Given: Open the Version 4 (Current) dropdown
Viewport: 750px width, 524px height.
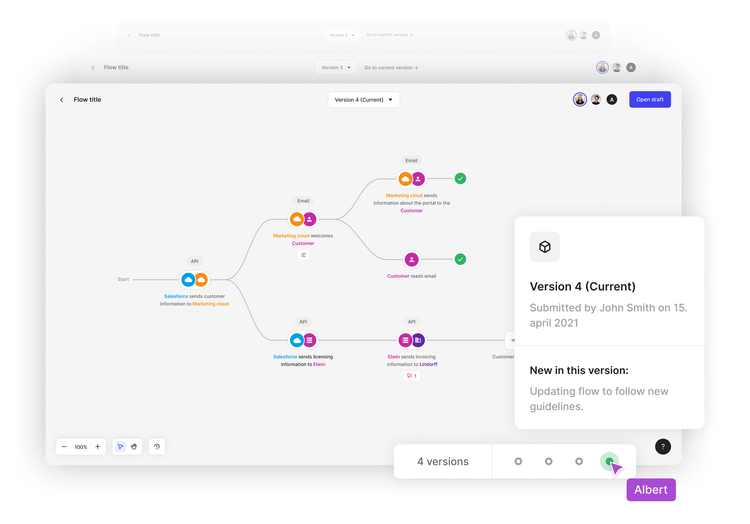Looking at the screenshot, I should pyautogui.click(x=364, y=100).
